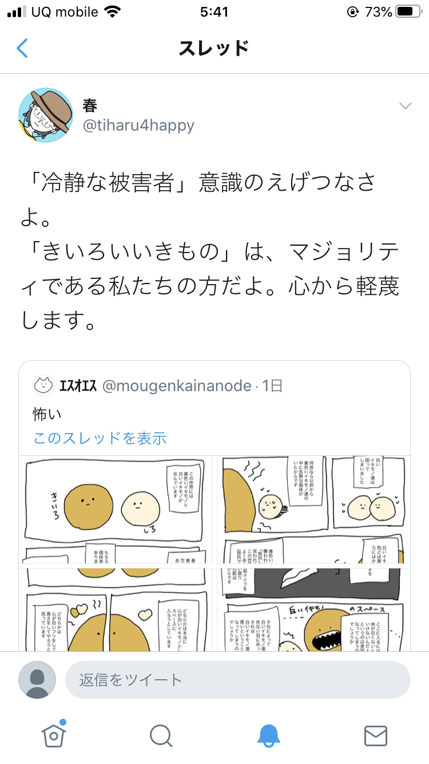View first manga image with きいろ and しろ
Viewport: 429px width, 764px height.
(x=115, y=510)
